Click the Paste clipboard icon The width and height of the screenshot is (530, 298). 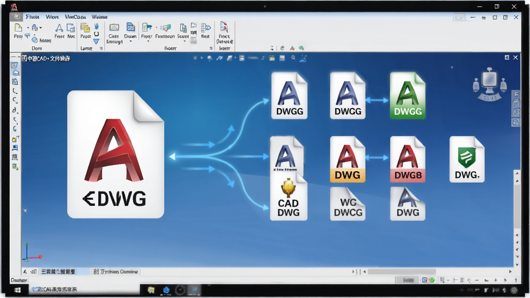click(x=85, y=28)
